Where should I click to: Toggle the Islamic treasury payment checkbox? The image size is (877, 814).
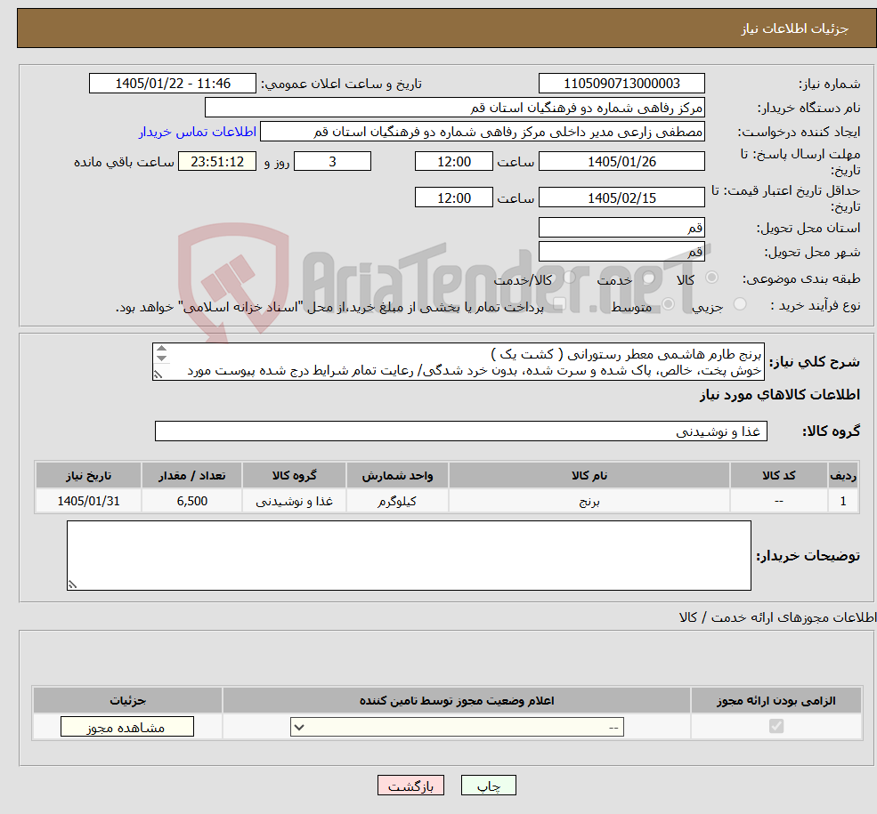[x=559, y=304]
